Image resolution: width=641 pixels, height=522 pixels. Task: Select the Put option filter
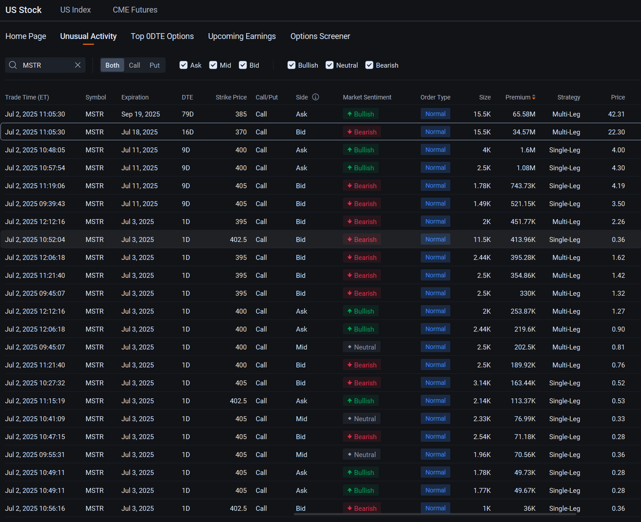click(x=154, y=65)
